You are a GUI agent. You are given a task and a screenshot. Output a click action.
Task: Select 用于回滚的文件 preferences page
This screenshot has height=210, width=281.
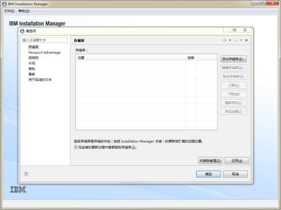[x=40, y=80]
